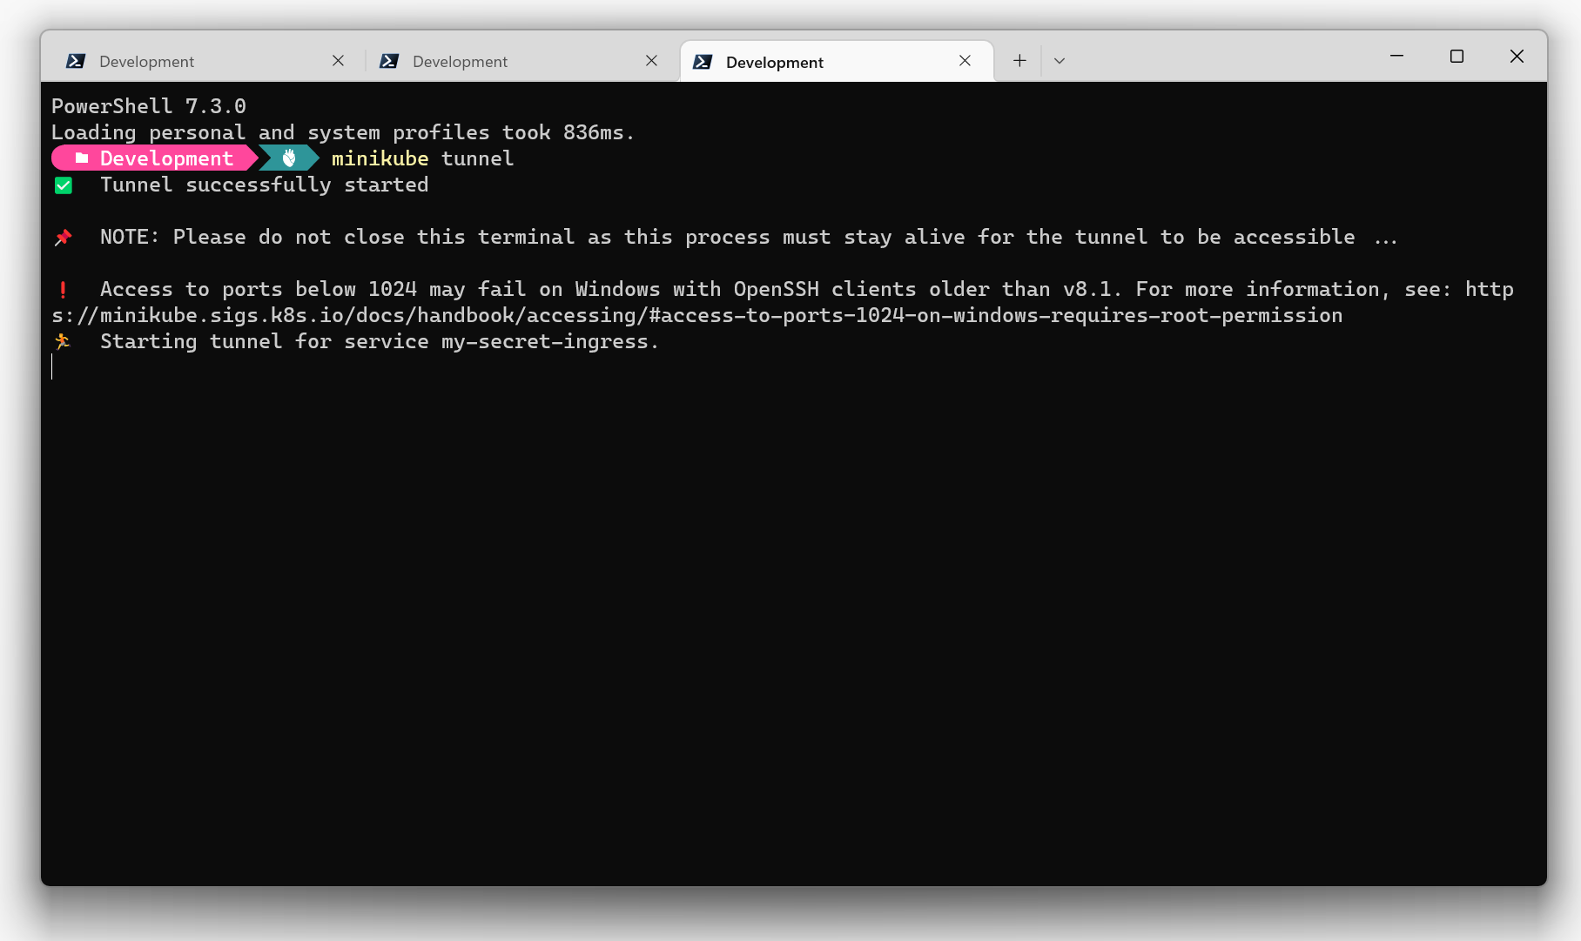
Task: Click the PowerShell icon on the second tab
Action: coord(389,61)
